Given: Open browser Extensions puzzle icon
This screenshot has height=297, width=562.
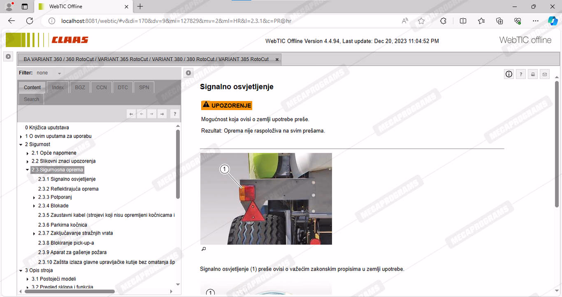Looking at the screenshot, I should [x=443, y=21].
